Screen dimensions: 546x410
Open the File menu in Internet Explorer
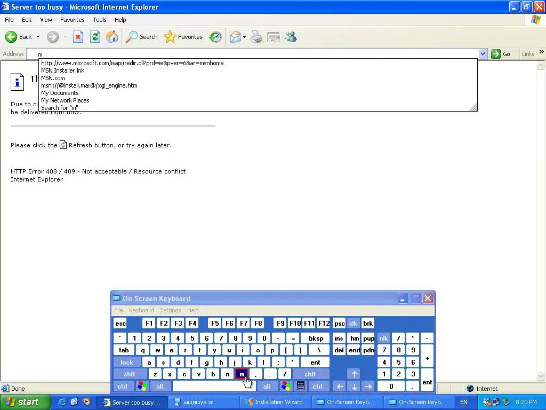point(10,20)
